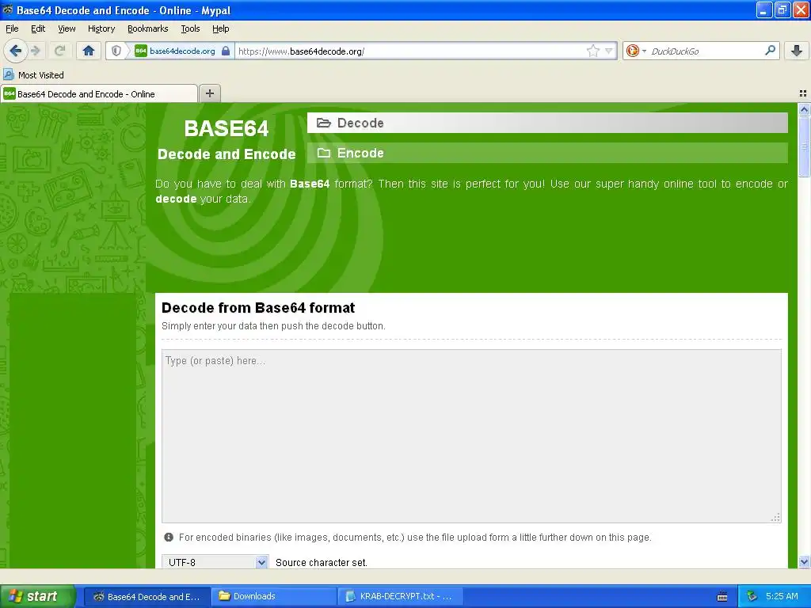Open the Help menu
The height and width of the screenshot is (608, 811).
(x=220, y=28)
